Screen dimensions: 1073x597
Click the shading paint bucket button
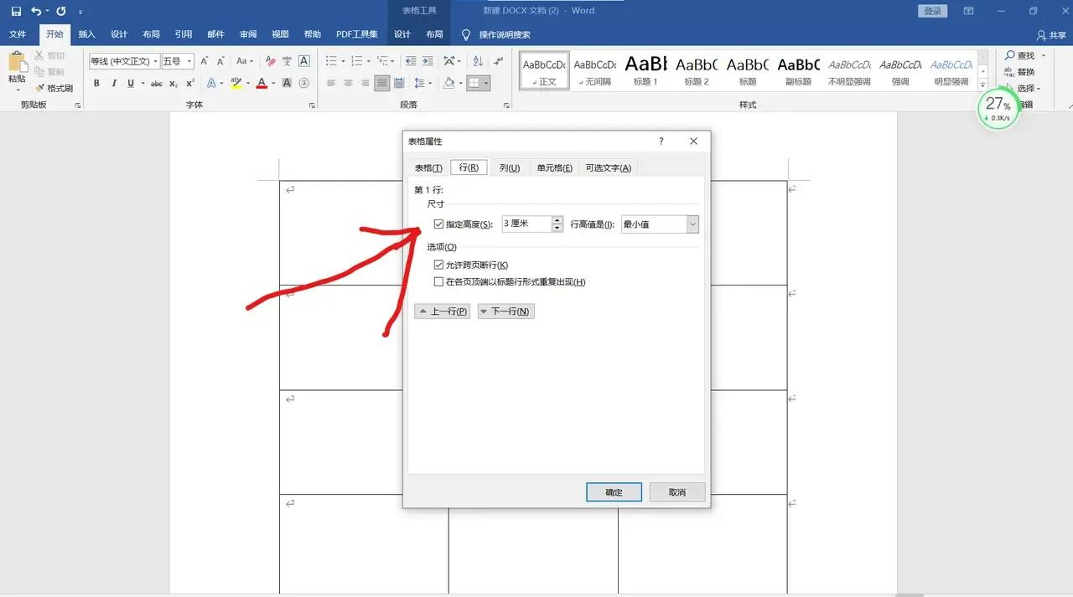click(x=449, y=83)
